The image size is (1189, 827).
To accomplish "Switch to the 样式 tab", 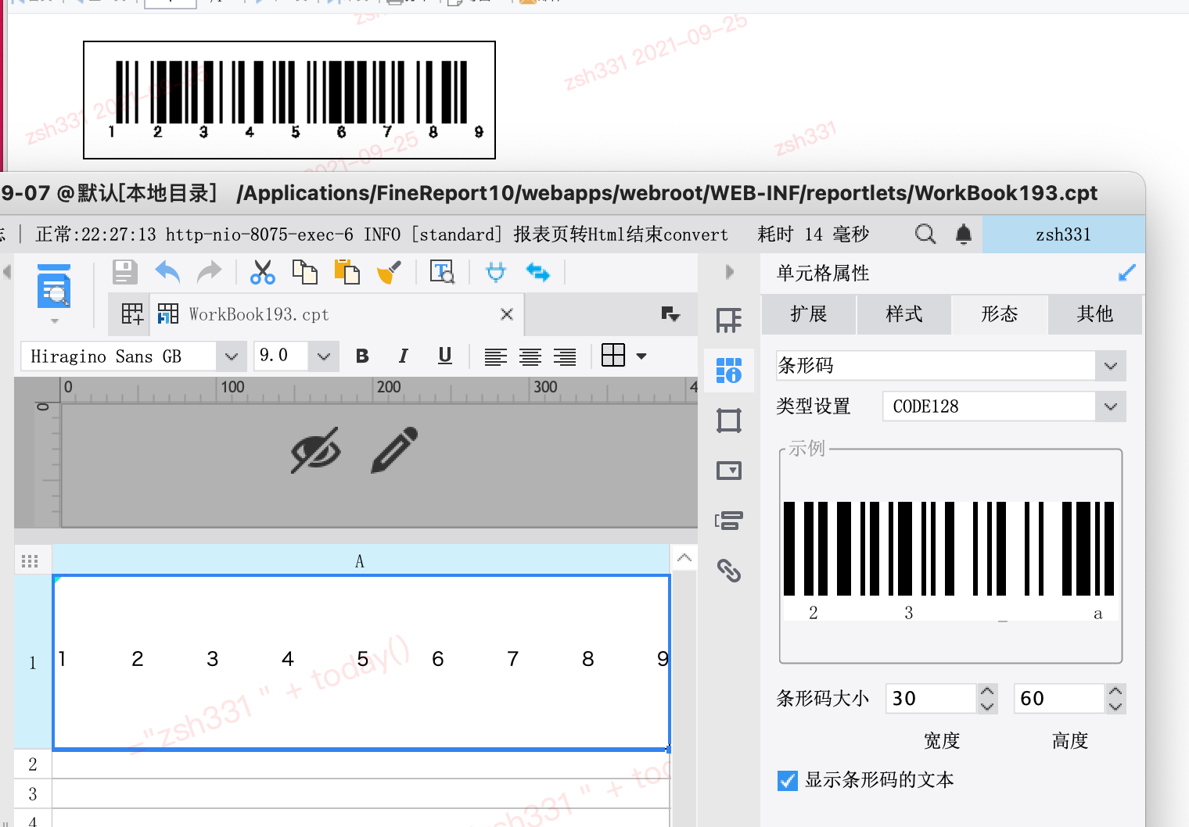I will (x=904, y=314).
